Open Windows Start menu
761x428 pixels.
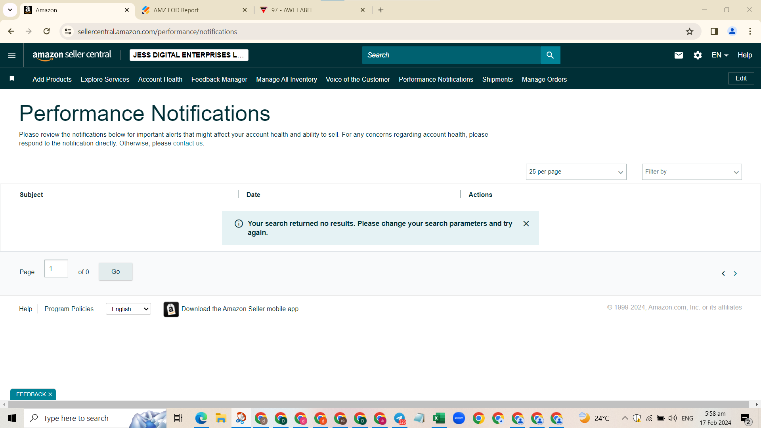click(12, 418)
